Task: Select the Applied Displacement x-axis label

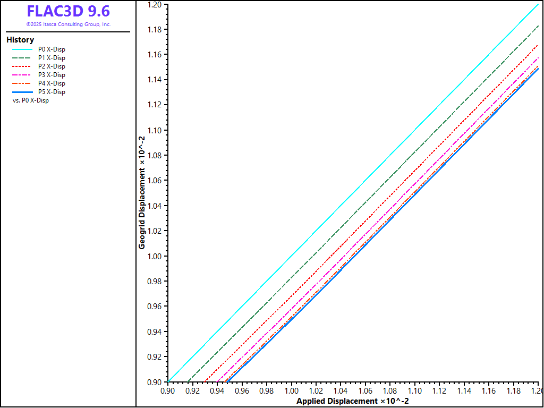Action: (352, 401)
